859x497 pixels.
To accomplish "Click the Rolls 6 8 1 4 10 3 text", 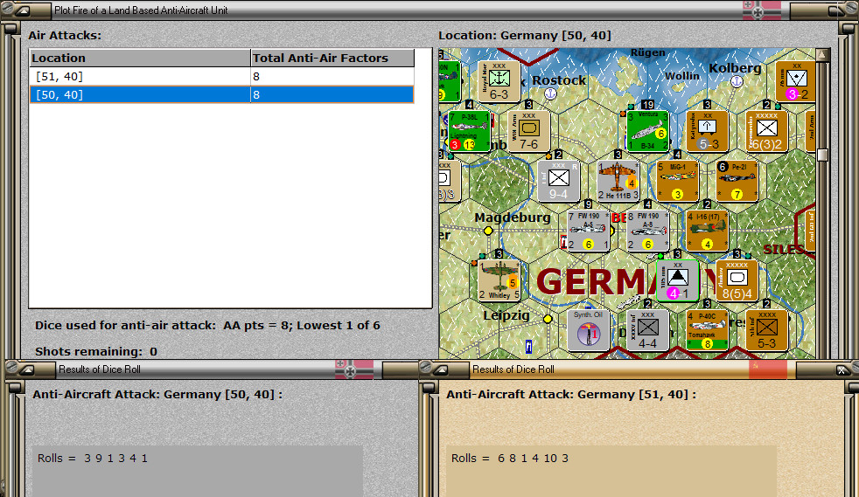I will pyautogui.click(x=510, y=459).
